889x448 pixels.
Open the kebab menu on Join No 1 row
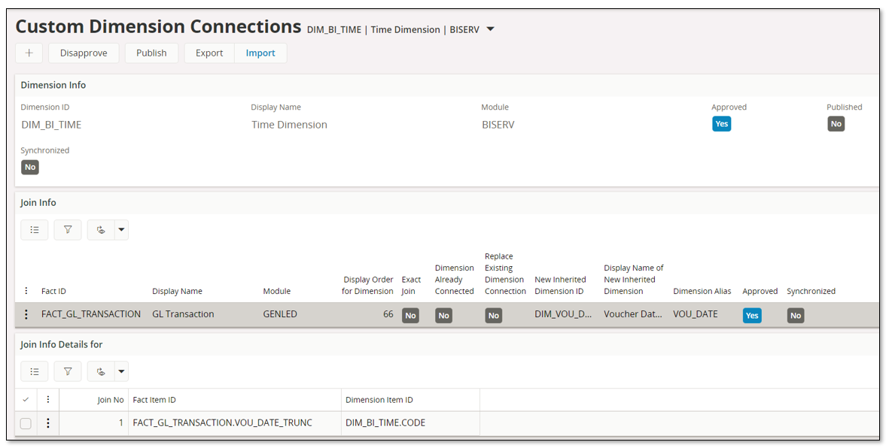(47, 422)
